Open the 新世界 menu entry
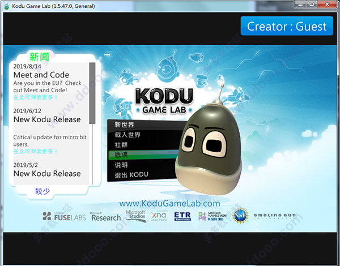 [124, 125]
